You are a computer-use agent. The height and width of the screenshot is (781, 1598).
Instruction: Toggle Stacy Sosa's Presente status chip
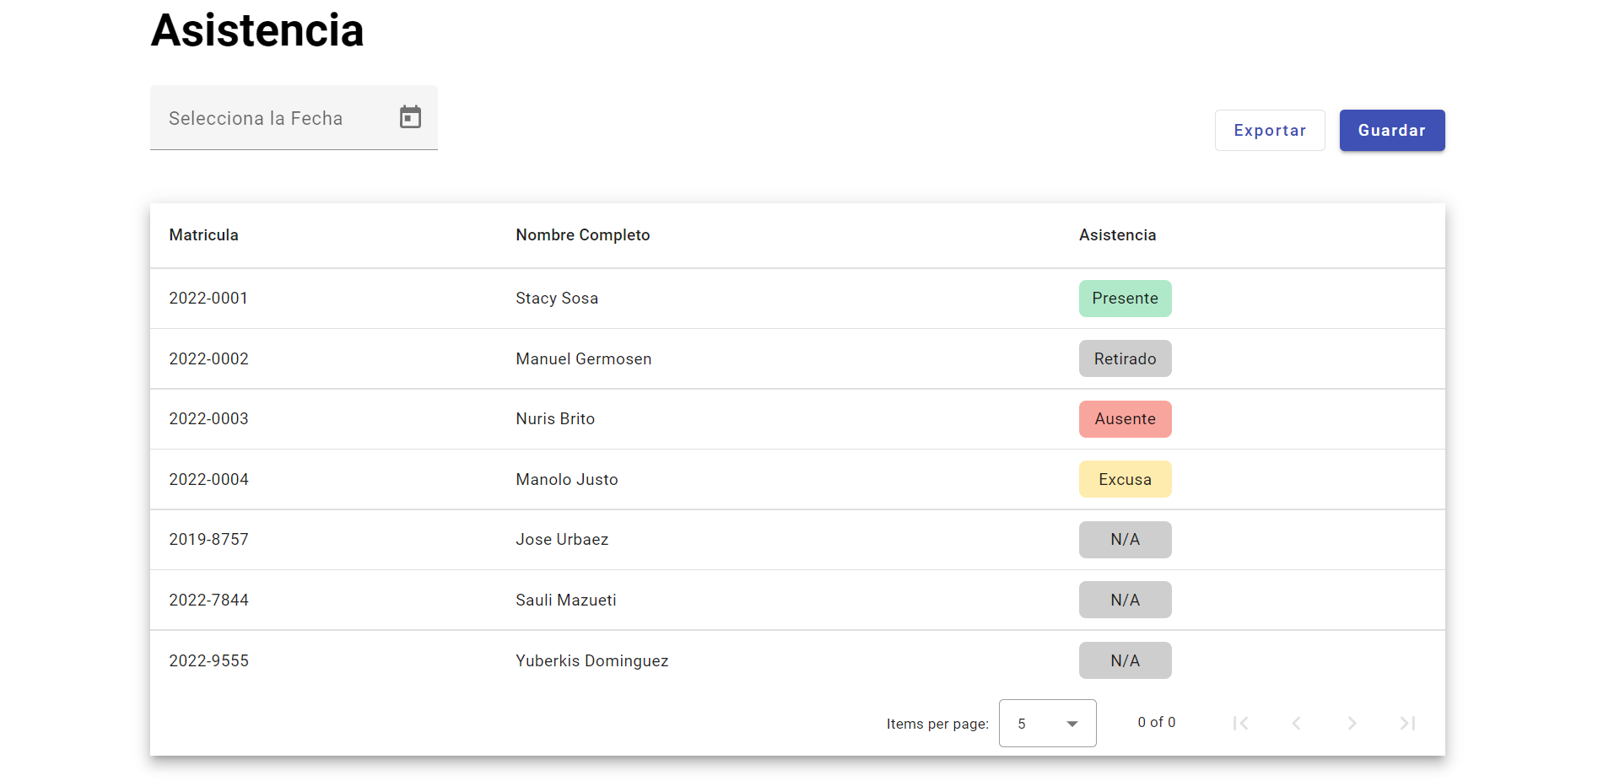pyautogui.click(x=1125, y=298)
